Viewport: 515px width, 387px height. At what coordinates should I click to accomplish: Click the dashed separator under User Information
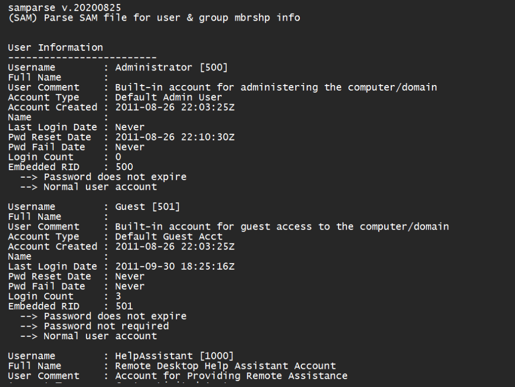82,57
